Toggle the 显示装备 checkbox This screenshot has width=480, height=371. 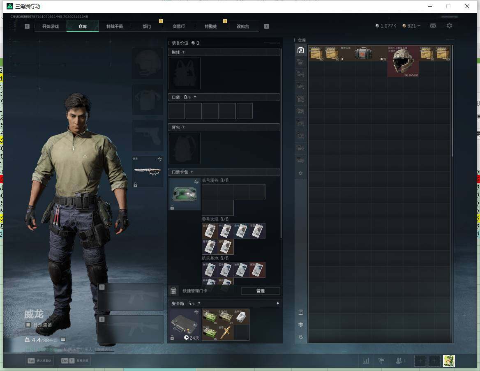pyautogui.click(x=28, y=325)
